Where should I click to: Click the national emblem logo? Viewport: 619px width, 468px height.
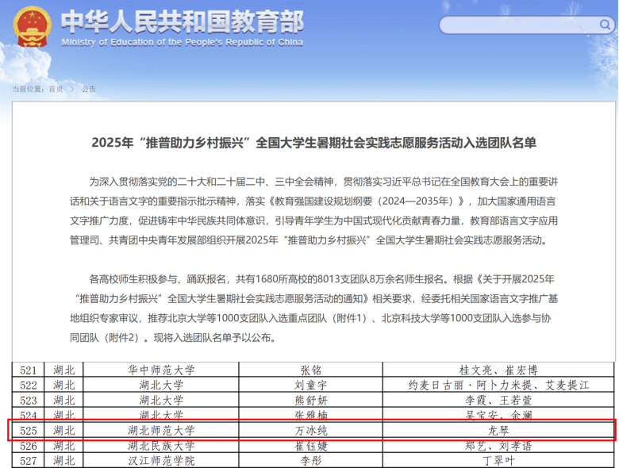32,28
